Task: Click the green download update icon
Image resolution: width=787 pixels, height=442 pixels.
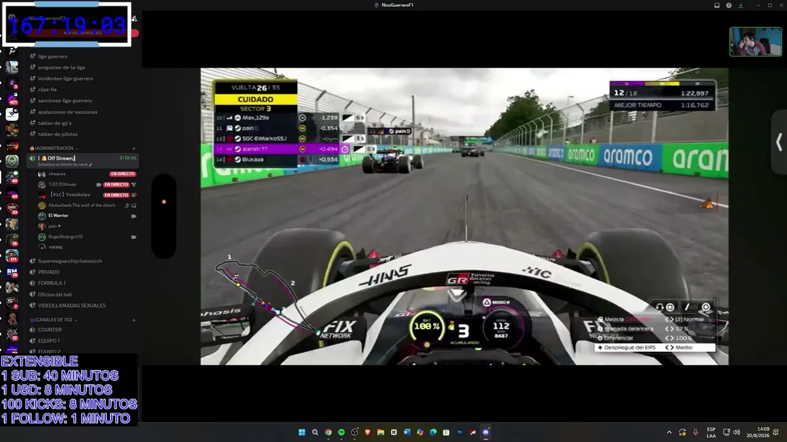Action: point(740,6)
